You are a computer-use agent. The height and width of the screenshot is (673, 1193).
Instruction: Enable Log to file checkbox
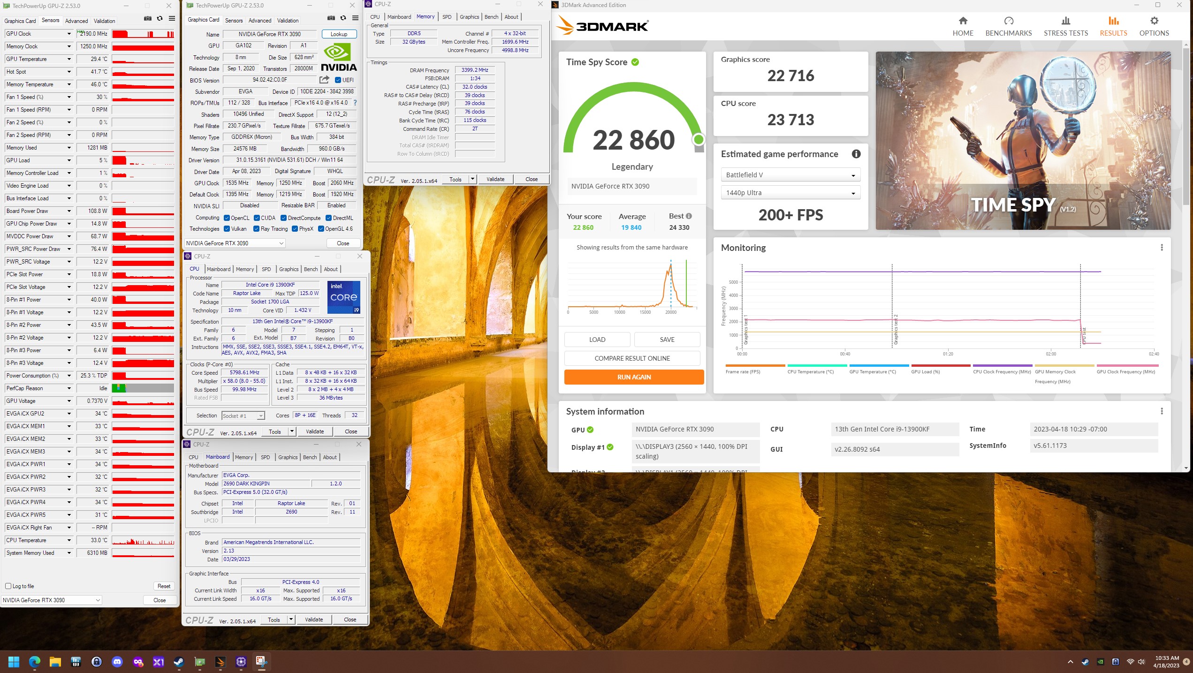coord(8,586)
